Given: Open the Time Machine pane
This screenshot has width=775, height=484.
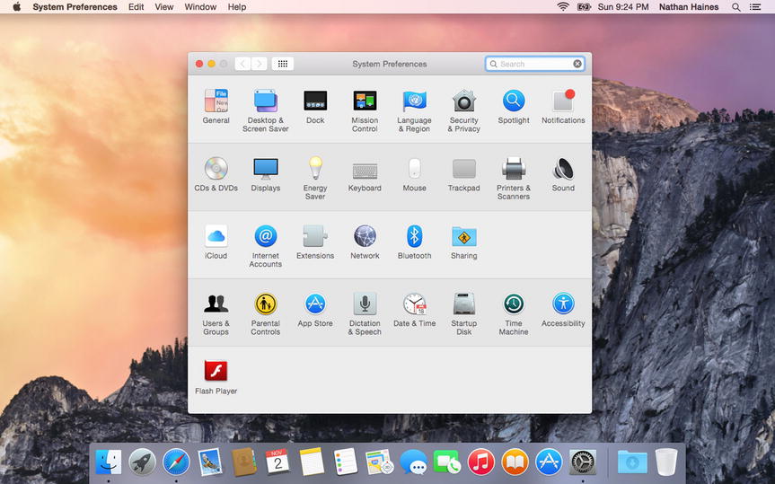Looking at the screenshot, I should tap(513, 304).
